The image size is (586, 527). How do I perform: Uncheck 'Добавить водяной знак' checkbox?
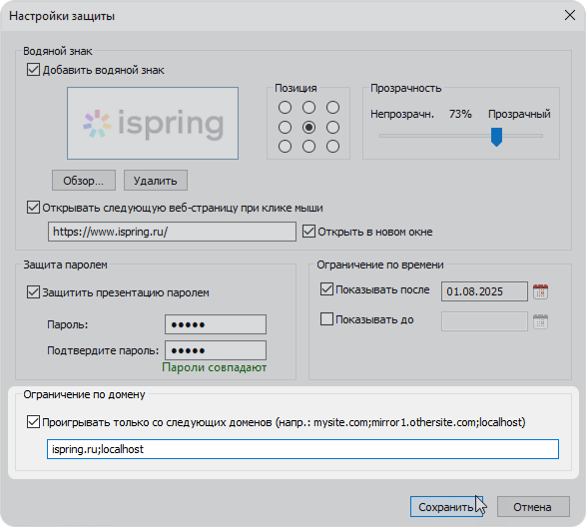[x=33, y=70]
